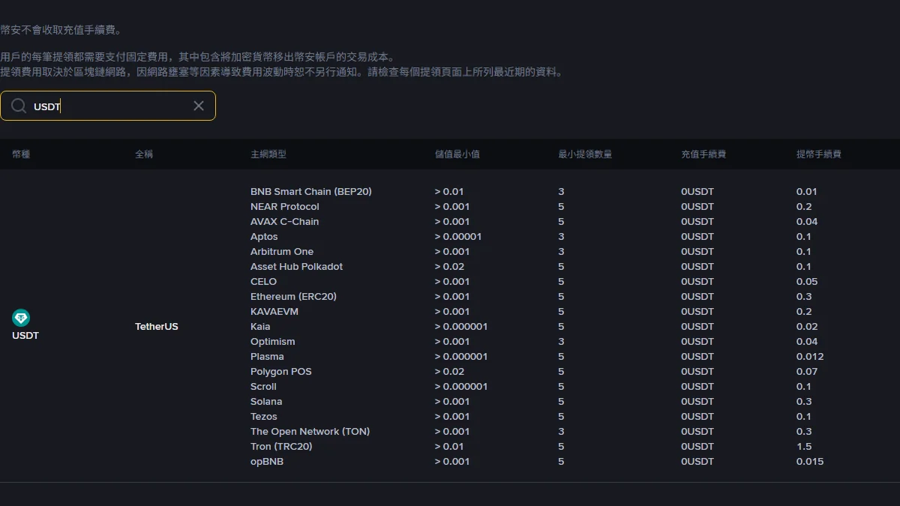Click the green Tether USDT coin icon
Image resolution: width=900 pixels, height=506 pixels.
[21, 318]
